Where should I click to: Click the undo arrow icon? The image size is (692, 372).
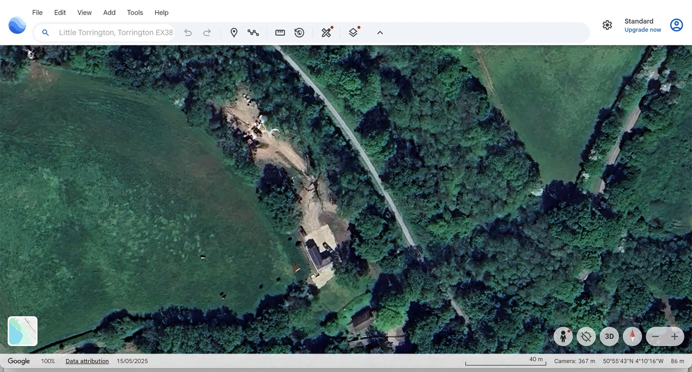point(188,33)
